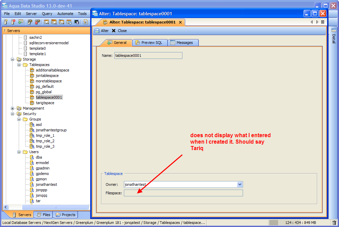The image size is (339, 227).
Task: Open the File menu
Action: point(7,14)
